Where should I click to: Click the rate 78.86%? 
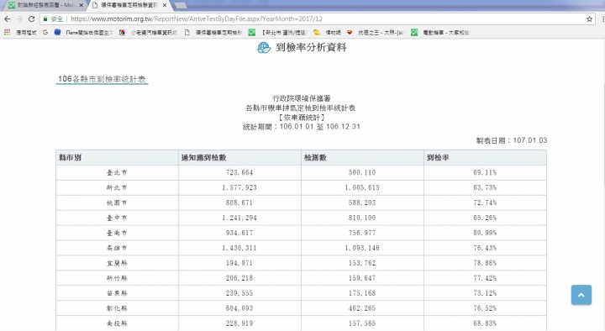pyautogui.click(x=485, y=263)
